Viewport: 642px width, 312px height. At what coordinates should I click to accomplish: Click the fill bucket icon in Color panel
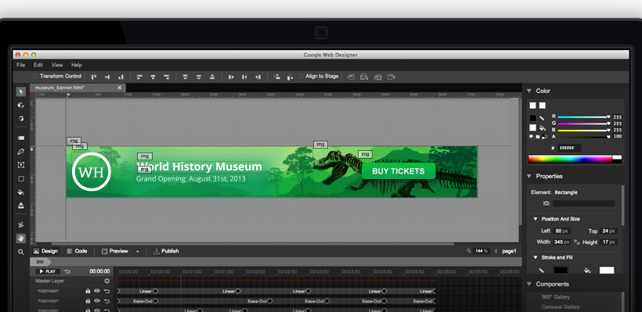point(542,127)
